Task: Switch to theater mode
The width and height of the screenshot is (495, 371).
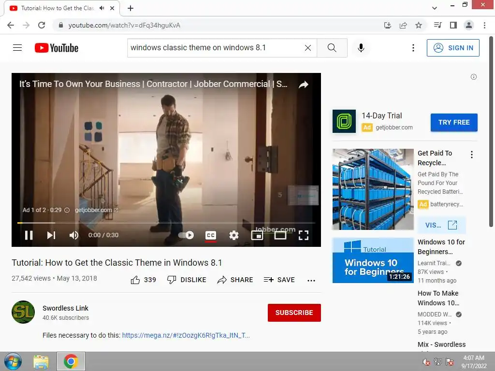Action: [280, 235]
